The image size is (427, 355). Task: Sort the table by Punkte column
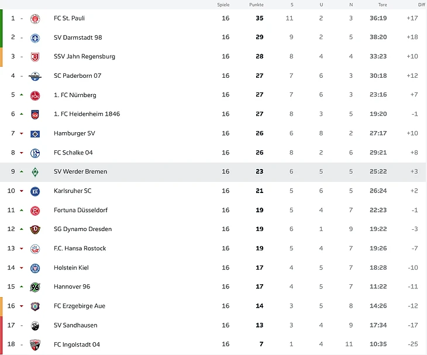click(x=256, y=5)
